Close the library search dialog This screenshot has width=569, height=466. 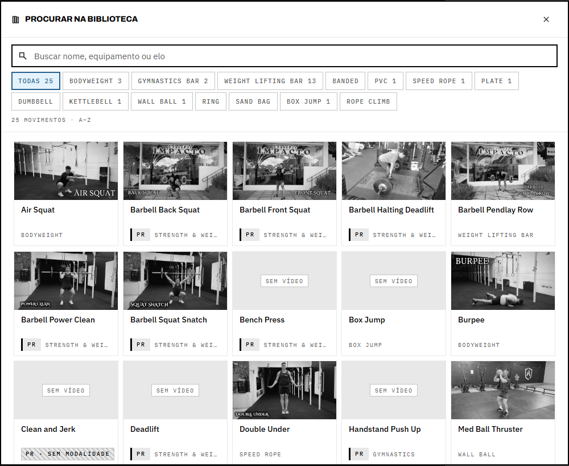(x=546, y=19)
